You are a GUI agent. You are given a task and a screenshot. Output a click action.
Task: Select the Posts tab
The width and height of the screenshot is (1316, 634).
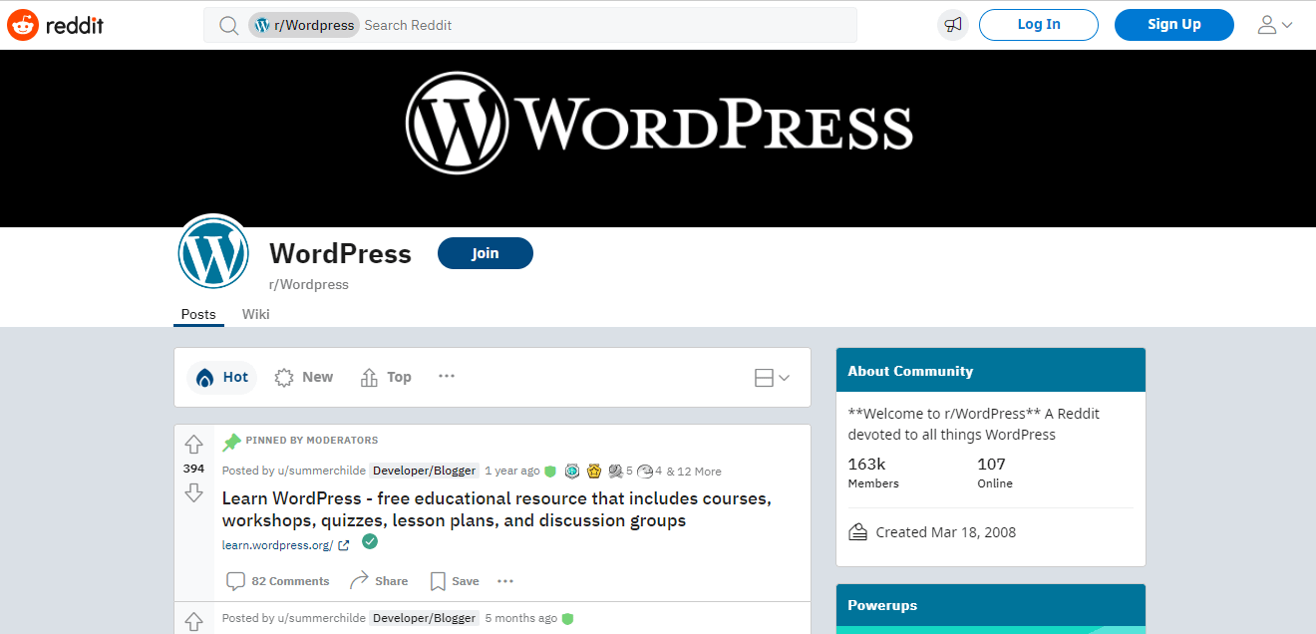197,314
